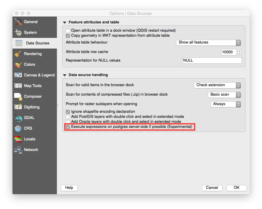Select the Canvas & Legend icon

[x=18, y=75]
